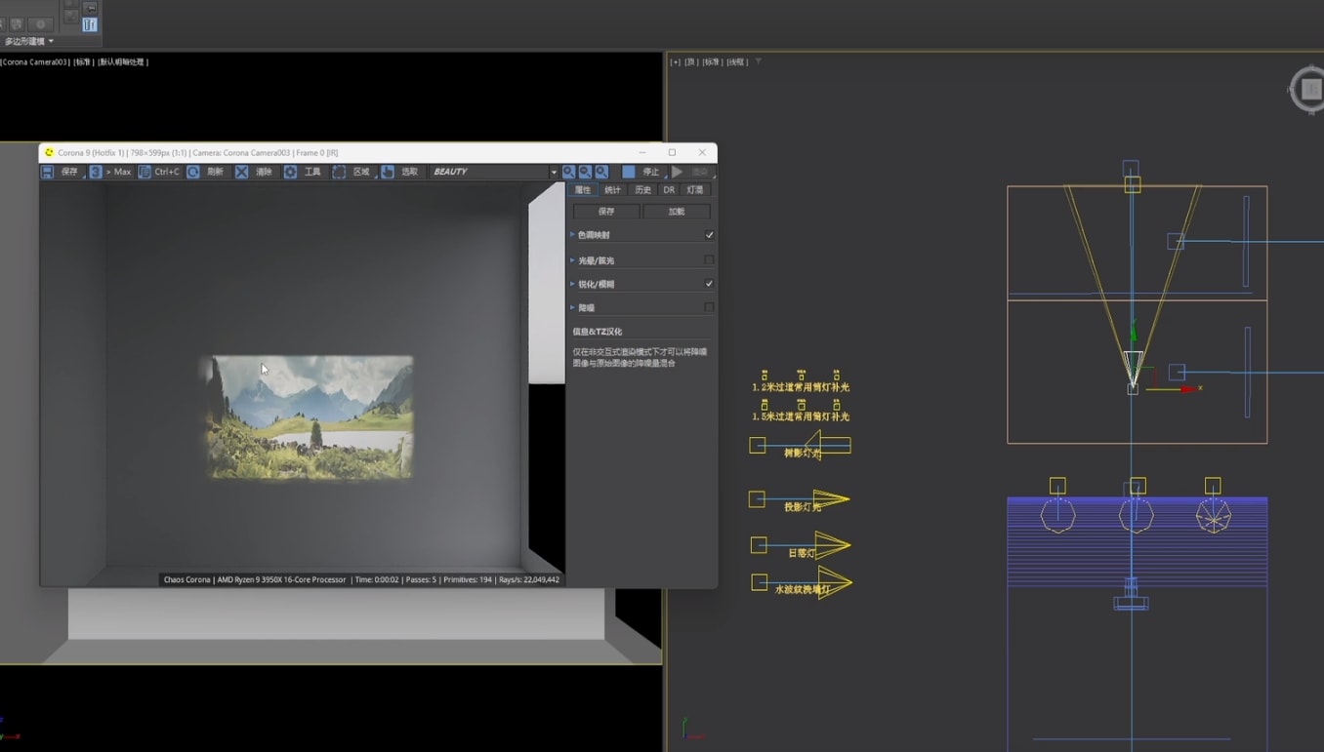Click the 保存 text button in Corona toolbar
1324x752 pixels.
coord(69,172)
